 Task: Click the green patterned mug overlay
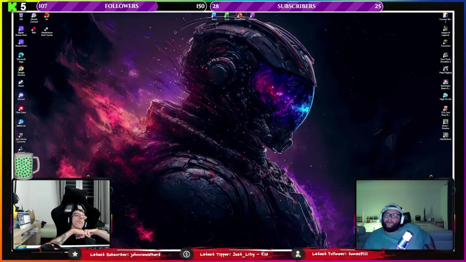tap(27, 166)
